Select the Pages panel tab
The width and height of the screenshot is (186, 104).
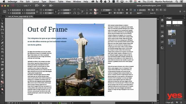pos(169,18)
